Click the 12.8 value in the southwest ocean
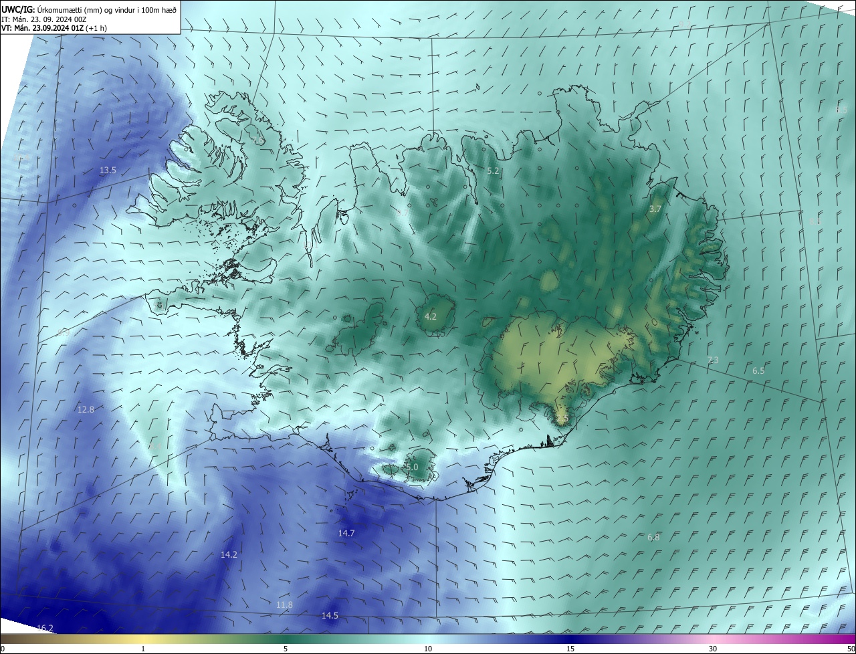Screen dimensions: 856x654 coord(86,409)
